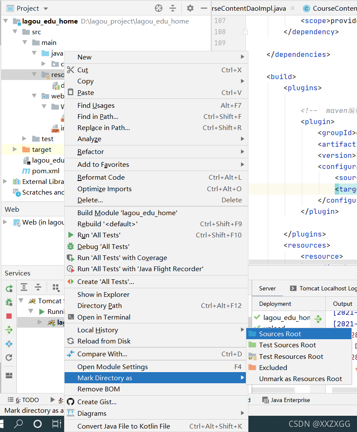357x432 pixels.
Task: Select Scratches and Consoles node
Action: pos(38,192)
